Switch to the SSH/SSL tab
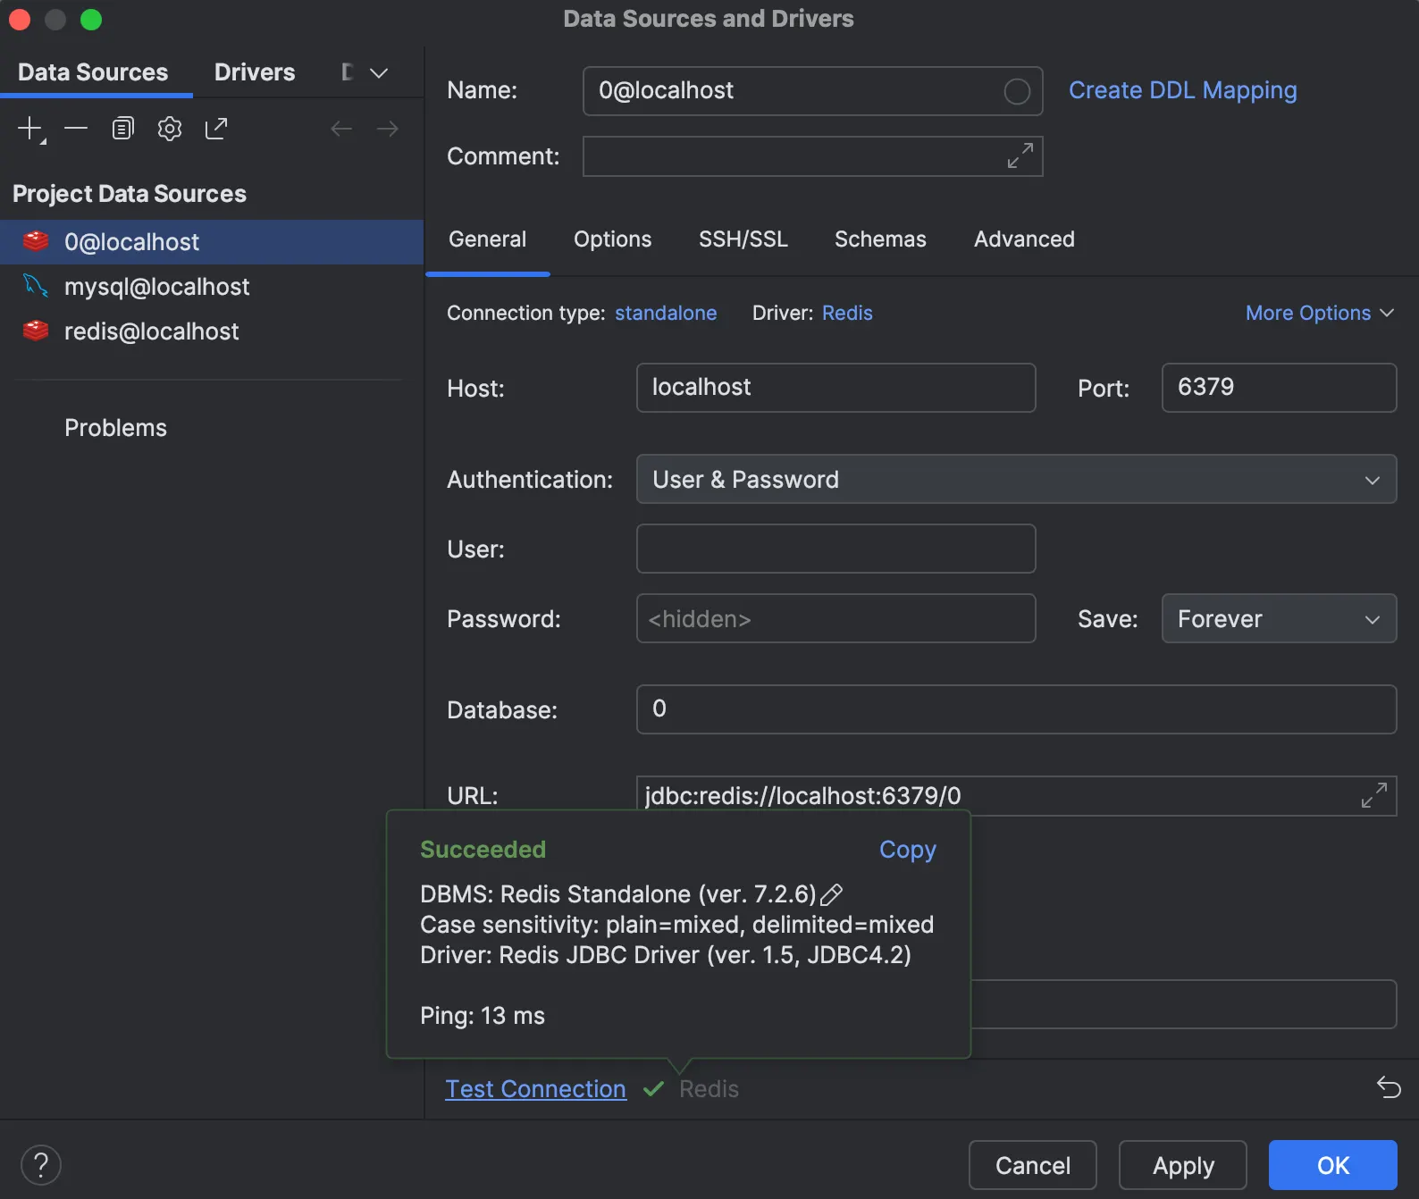Image resolution: width=1419 pixels, height=1199 pixels. pos(743,239)
